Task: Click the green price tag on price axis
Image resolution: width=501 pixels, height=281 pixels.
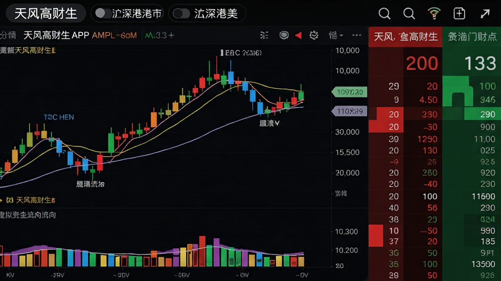Action: (x=349, y=92)
